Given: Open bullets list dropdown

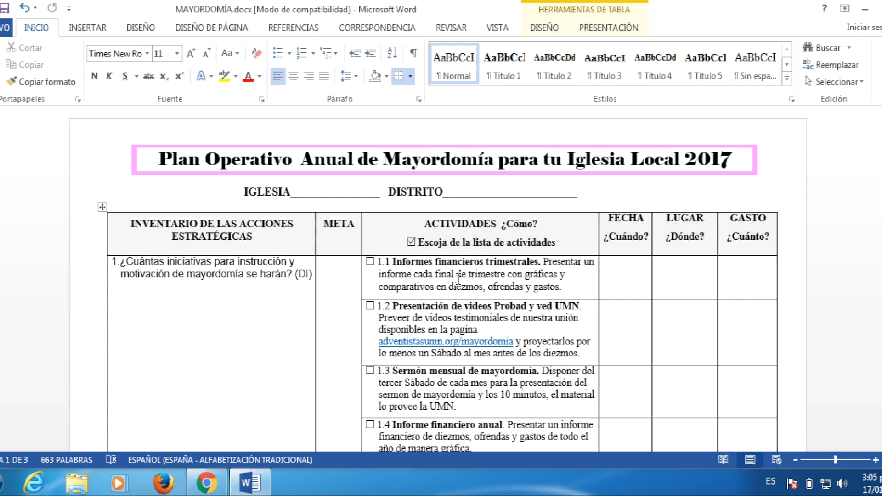Looking at the screenshot, I should [x=289, y=53].
